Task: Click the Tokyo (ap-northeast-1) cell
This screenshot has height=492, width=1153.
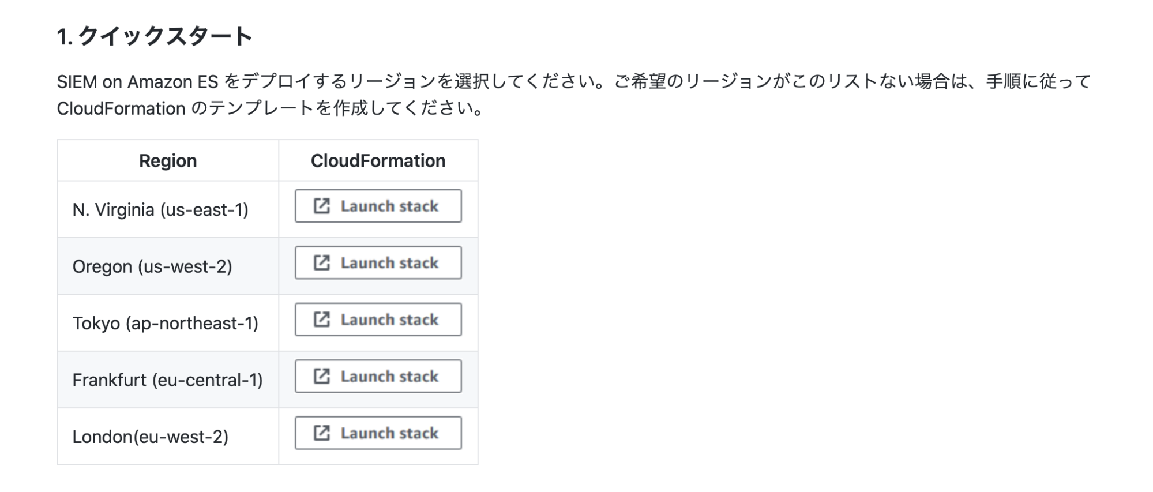Action: [168, 323]
